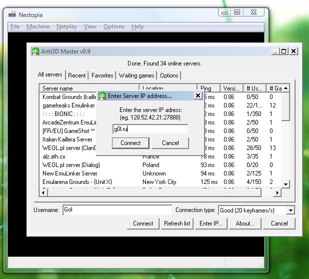Select the gamefreaks Emulinker server row
Screen dimensions: 309x279
pyautogui.click(x=160, y=105)
